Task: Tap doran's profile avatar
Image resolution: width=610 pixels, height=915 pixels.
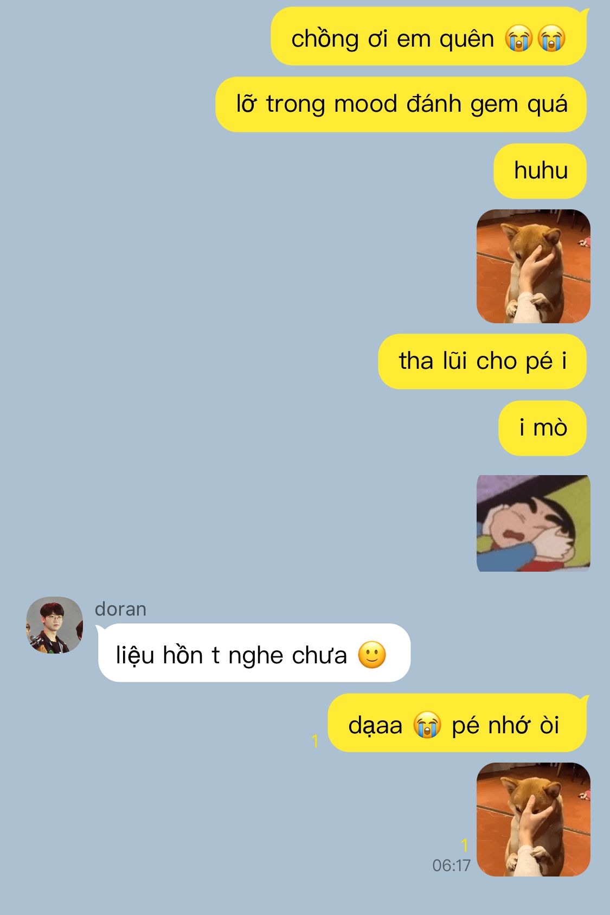Action: tap(54, 625)
